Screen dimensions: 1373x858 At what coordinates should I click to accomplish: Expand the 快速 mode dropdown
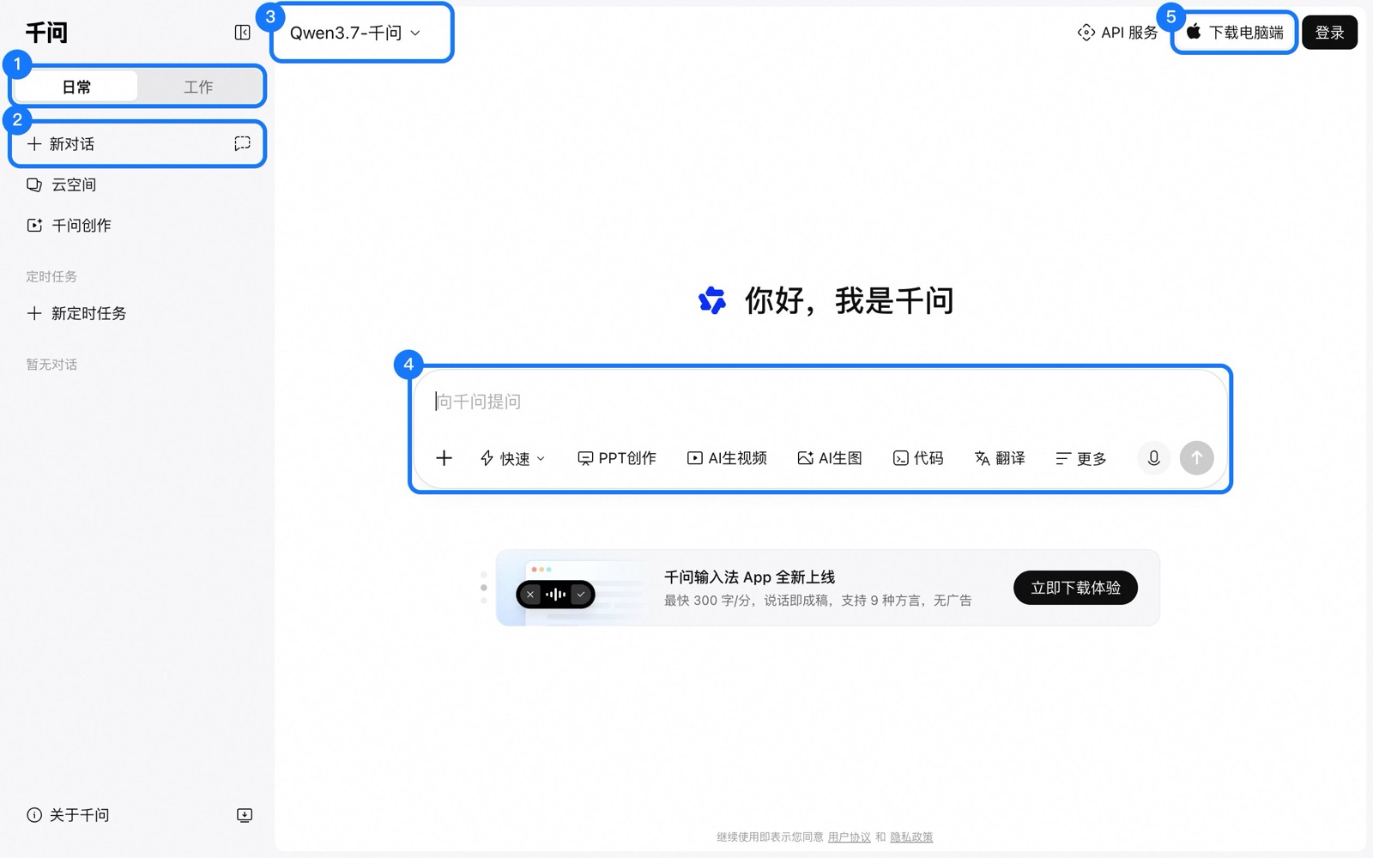(512, 458)
